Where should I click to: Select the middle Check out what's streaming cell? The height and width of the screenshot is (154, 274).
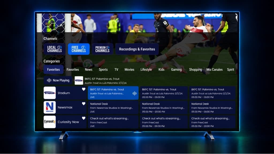pos(164,122)
